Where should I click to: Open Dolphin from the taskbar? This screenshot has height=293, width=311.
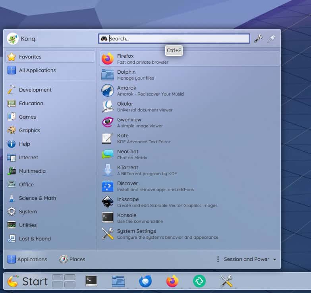[x=118, y=281]
